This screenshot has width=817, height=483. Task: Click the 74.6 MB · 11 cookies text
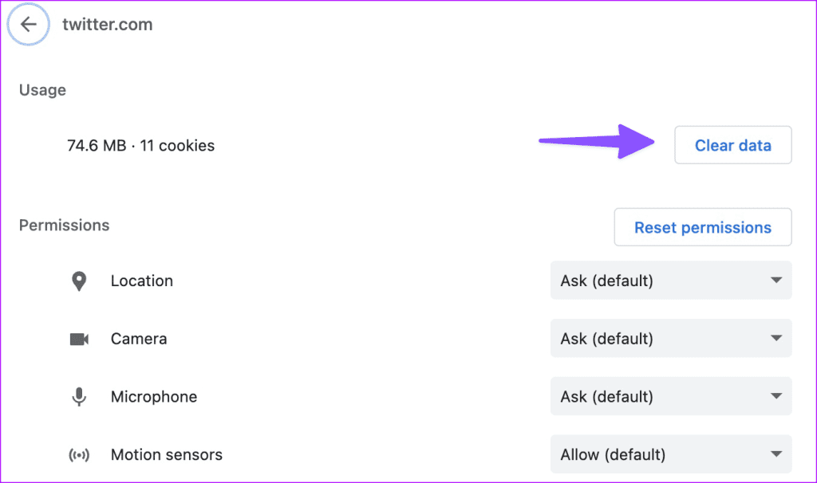(140, 146)
